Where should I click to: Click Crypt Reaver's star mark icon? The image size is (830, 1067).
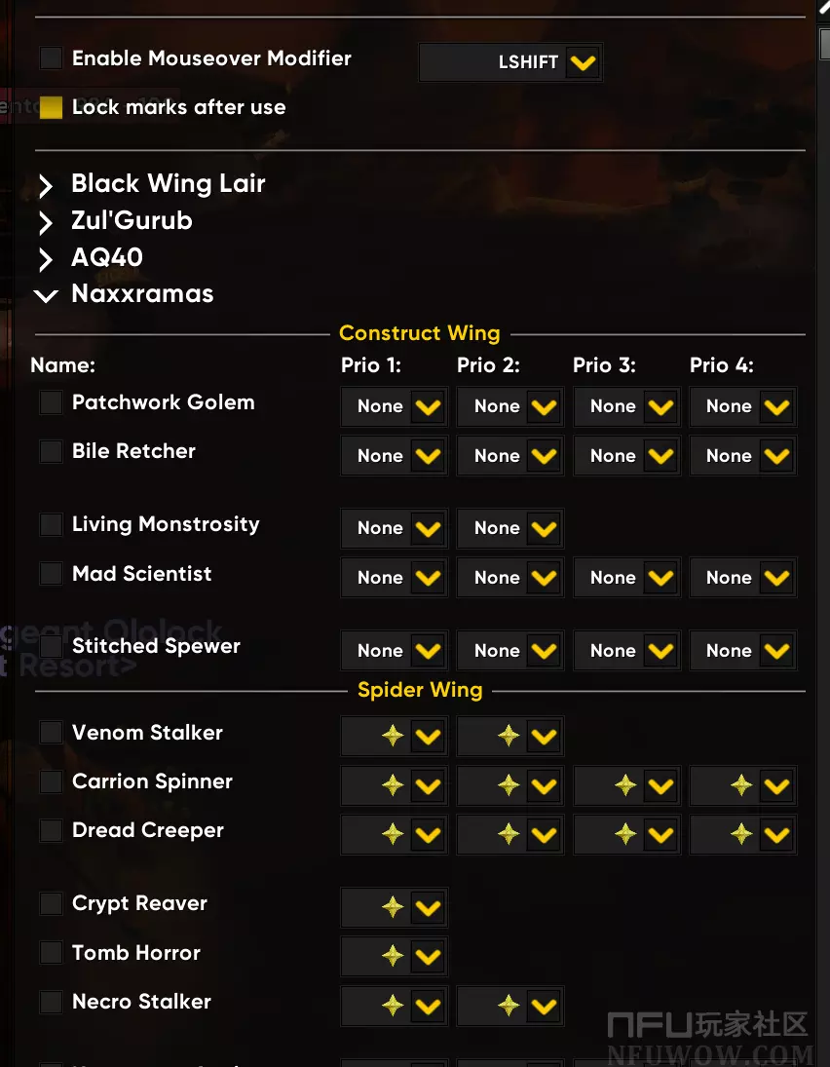pos(393,907)
